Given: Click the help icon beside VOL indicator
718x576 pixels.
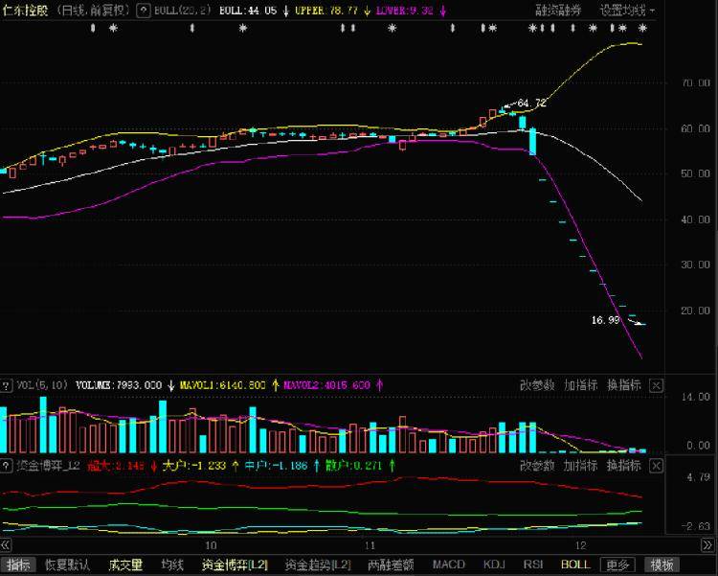Looking at the screenshot, I should (7, 385).
